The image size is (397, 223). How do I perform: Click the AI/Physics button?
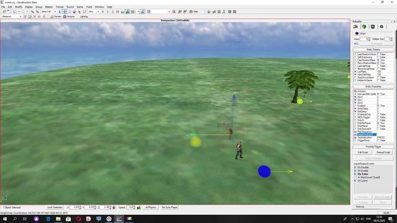click(x=150, y=208)
